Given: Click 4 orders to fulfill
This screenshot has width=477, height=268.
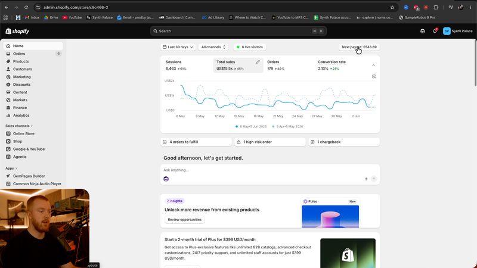Looking at the screenshot, I should tap(196, 142).
